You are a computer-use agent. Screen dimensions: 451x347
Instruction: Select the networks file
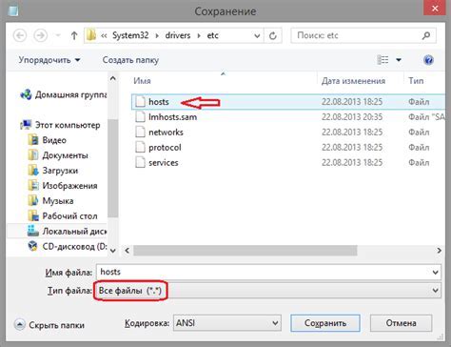tap(288, 133)
